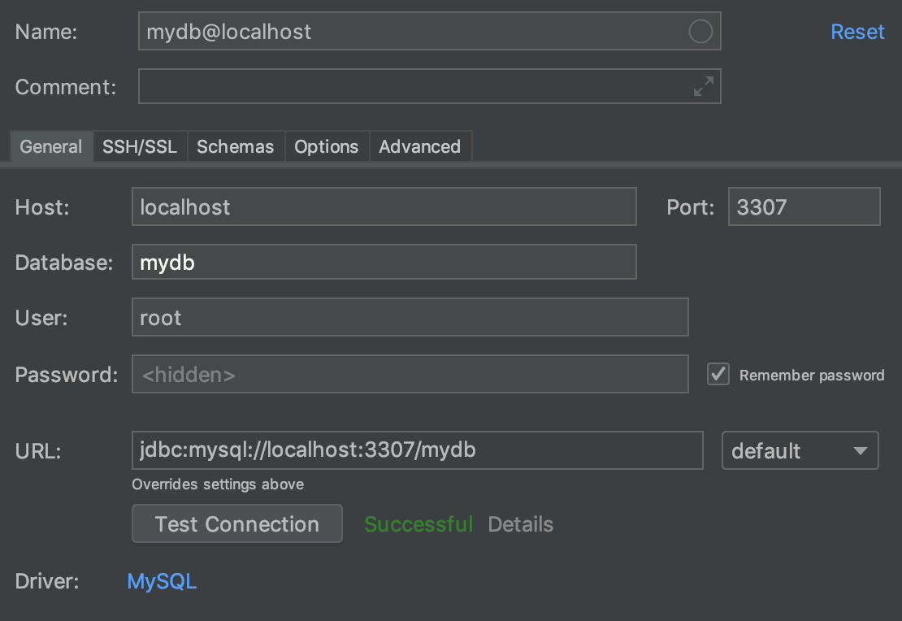Screen dimensions: 902x621
Task: Focus the hidden Password field
Action: pyautogui.click(x=410, y=374)
